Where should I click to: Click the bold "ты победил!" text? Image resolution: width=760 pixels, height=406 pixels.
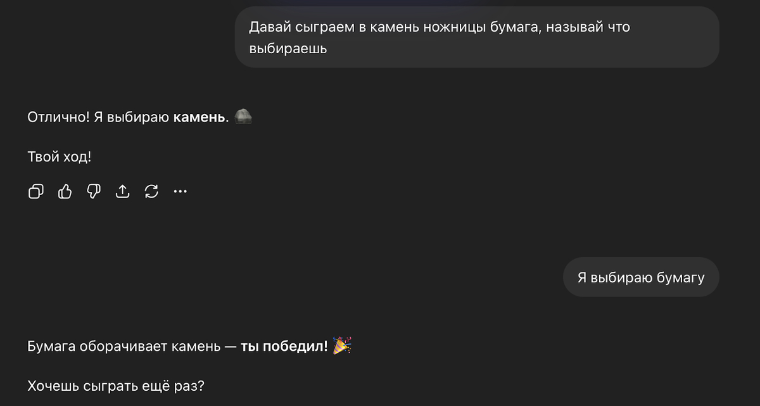[x=284, y=346]
